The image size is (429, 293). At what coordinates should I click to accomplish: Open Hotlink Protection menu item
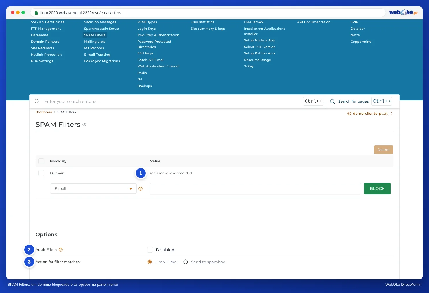pyautogui.click(x=46, y=55)
